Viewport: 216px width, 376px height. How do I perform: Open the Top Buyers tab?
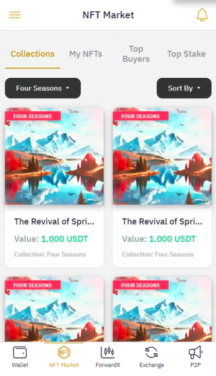click(x=136, y=54)
